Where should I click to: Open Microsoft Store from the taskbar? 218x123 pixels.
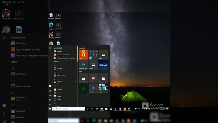tap(106, 109)
